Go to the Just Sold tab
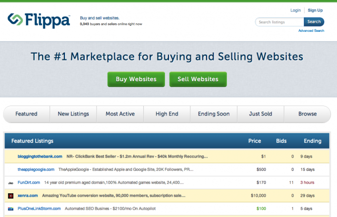337x217 pixels. (x=260, y=114)
